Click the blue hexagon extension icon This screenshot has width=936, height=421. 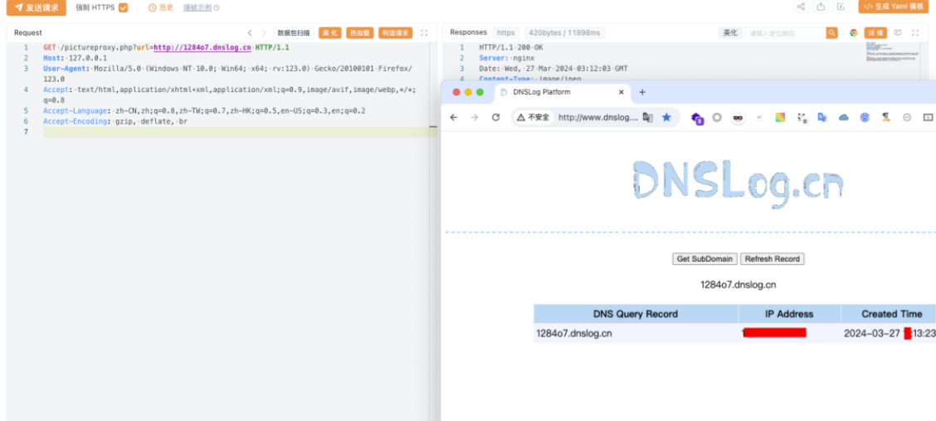tap(865, 118)
